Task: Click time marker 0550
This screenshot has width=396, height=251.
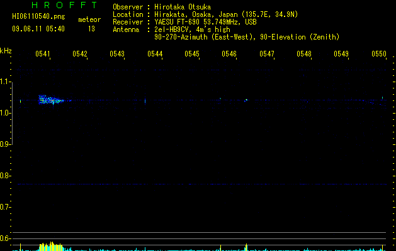Action: [379, 54]
